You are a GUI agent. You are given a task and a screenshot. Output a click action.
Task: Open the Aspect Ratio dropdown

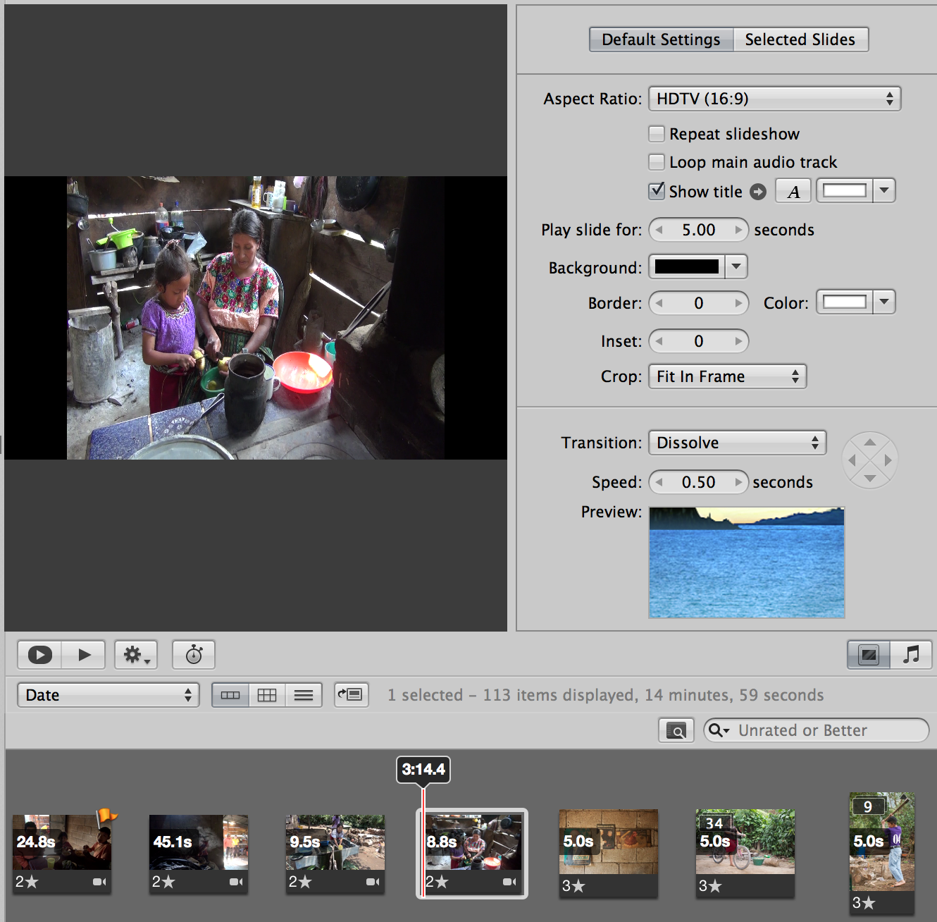(x=774, y=99)
